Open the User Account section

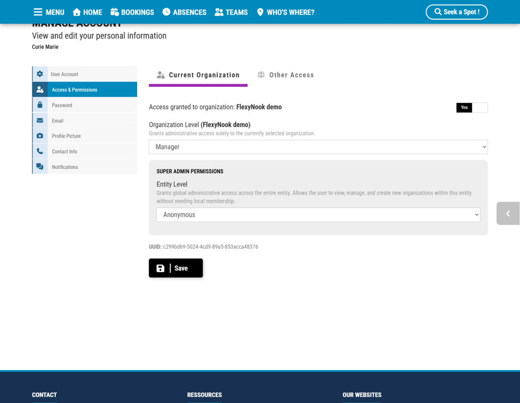85,74
